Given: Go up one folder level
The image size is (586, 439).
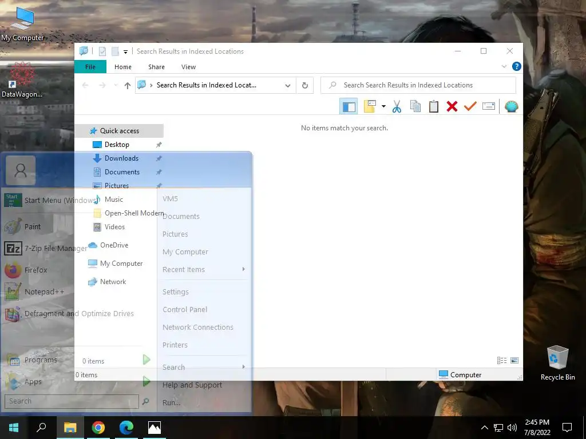Looking at the screenshot, I should tap(128, 86).
